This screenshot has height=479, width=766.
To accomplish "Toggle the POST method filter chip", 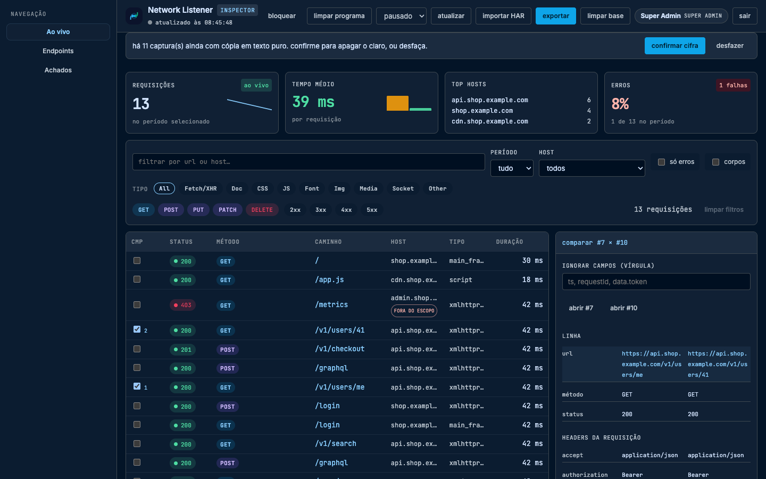I will [x=171, y=210].
